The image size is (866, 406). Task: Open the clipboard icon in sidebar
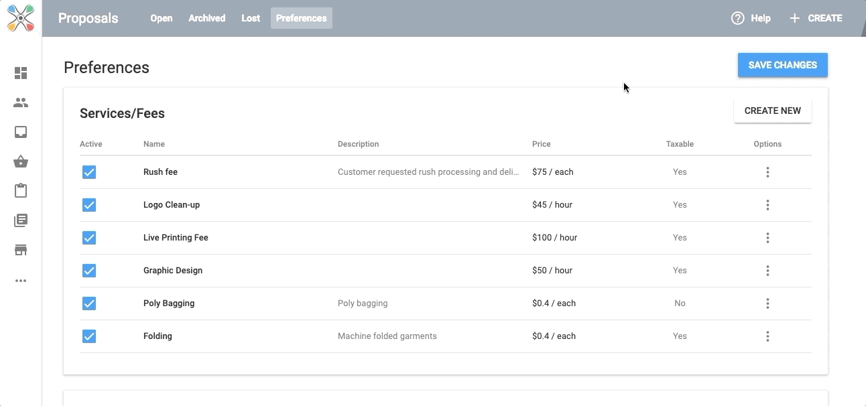(x=21, y=191)
